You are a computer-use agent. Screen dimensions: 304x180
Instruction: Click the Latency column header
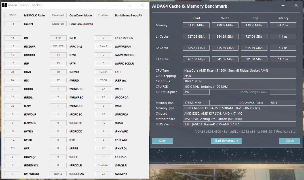(x=283, y=18)
